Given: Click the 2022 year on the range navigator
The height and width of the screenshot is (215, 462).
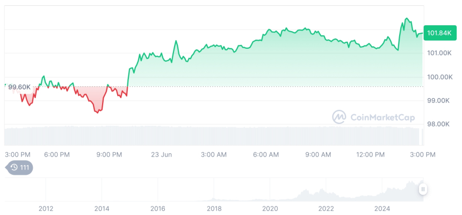Looking at the screenshot, I should 326,209.
